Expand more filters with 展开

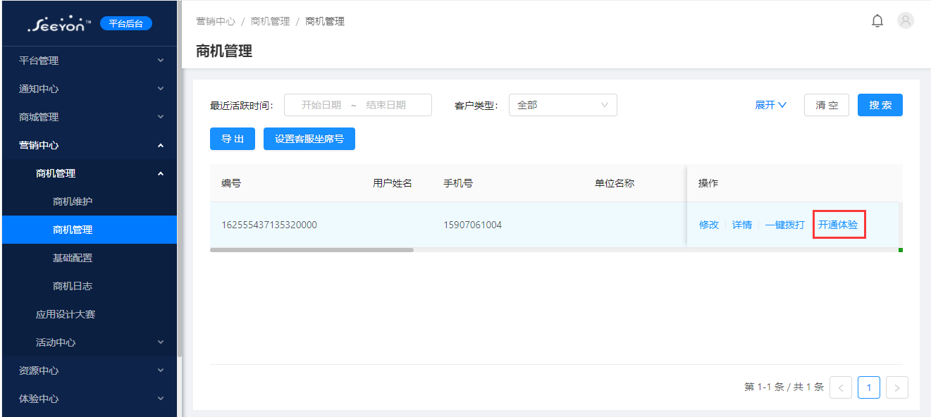[771, 105]
